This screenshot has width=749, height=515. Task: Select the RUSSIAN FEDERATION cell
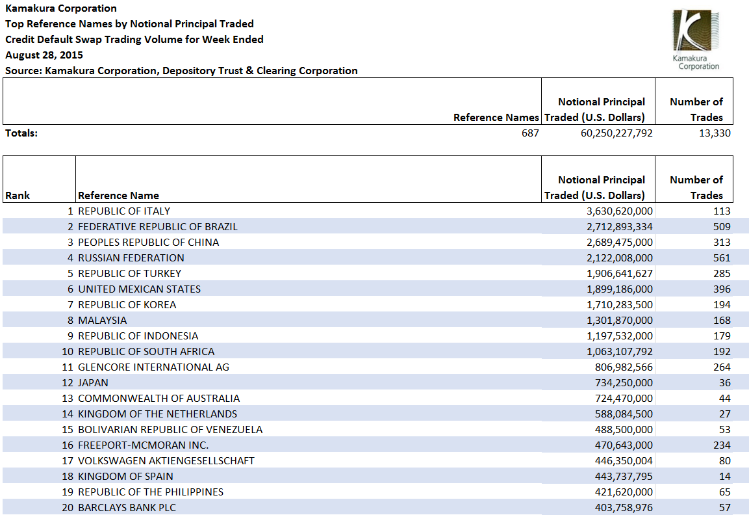pos(131,257)
